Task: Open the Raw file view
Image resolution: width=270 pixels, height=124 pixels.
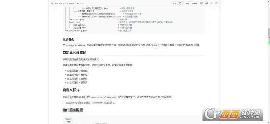Action: pyautogui.click(x=187, y=3)
